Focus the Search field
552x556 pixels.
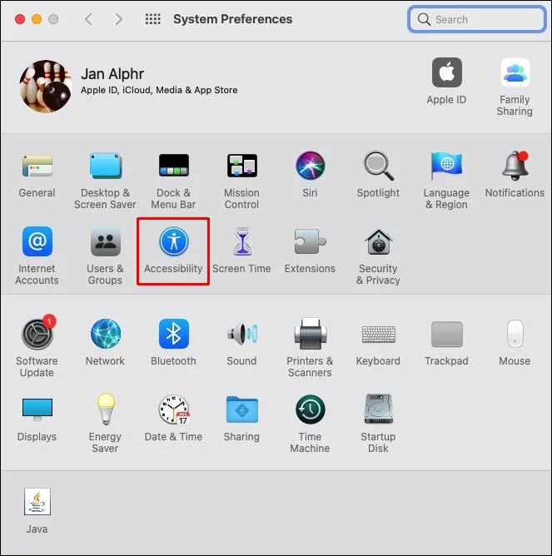click(x=477, y=19)
